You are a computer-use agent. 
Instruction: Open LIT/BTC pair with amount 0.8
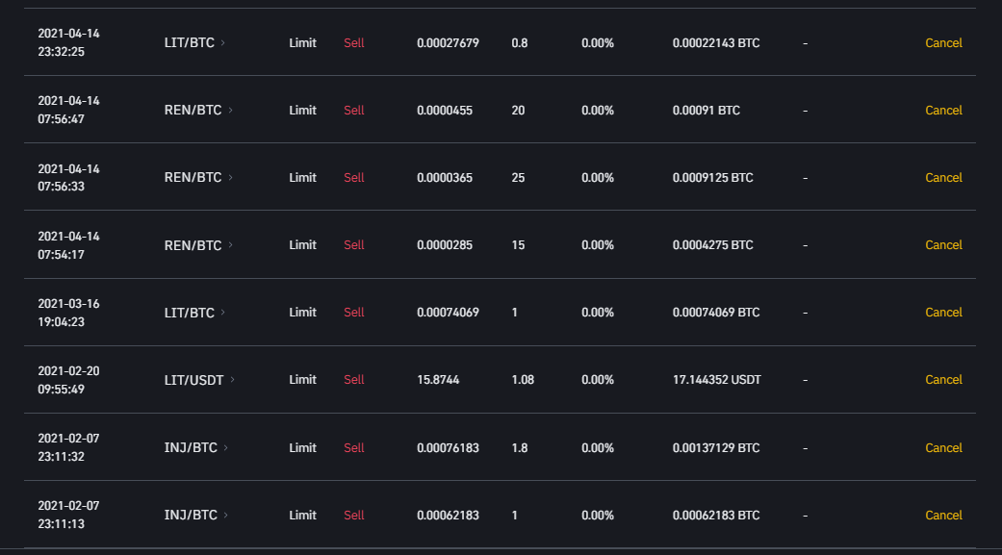pos(190,42)
